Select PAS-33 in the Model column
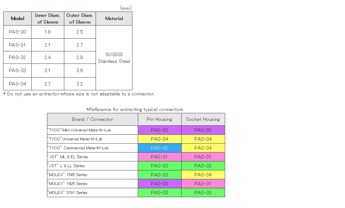The image size is (345, 208). (17, 71)
